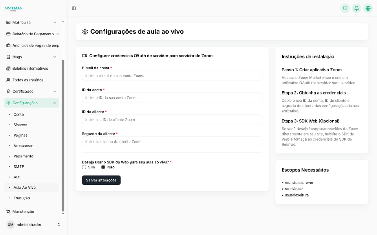Click the gear icon beside Configurações de aula ao vivo
This screenshot has height=235, width=377.
(85, 31)
